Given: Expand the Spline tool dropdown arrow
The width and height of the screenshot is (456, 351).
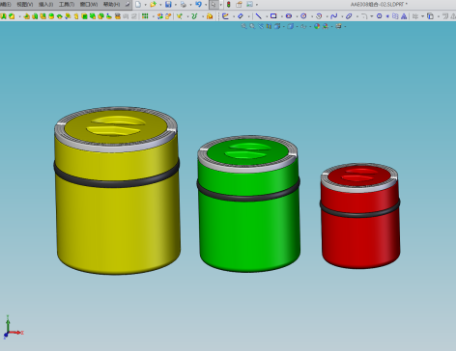Looking at the screenshot, I should (x=342, y=16).
